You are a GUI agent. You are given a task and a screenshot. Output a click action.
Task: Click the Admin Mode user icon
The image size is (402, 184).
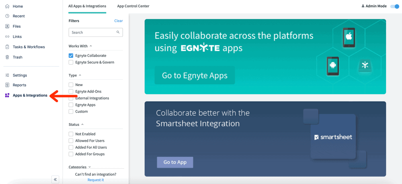[363, 6]
